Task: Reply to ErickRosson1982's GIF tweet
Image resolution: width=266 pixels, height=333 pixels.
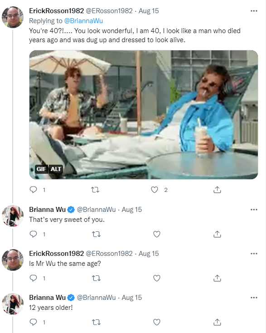Action: (33, 190)
